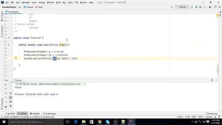Select the Tutorial.java editor tab
222x125 pixels.
(13, 11)
